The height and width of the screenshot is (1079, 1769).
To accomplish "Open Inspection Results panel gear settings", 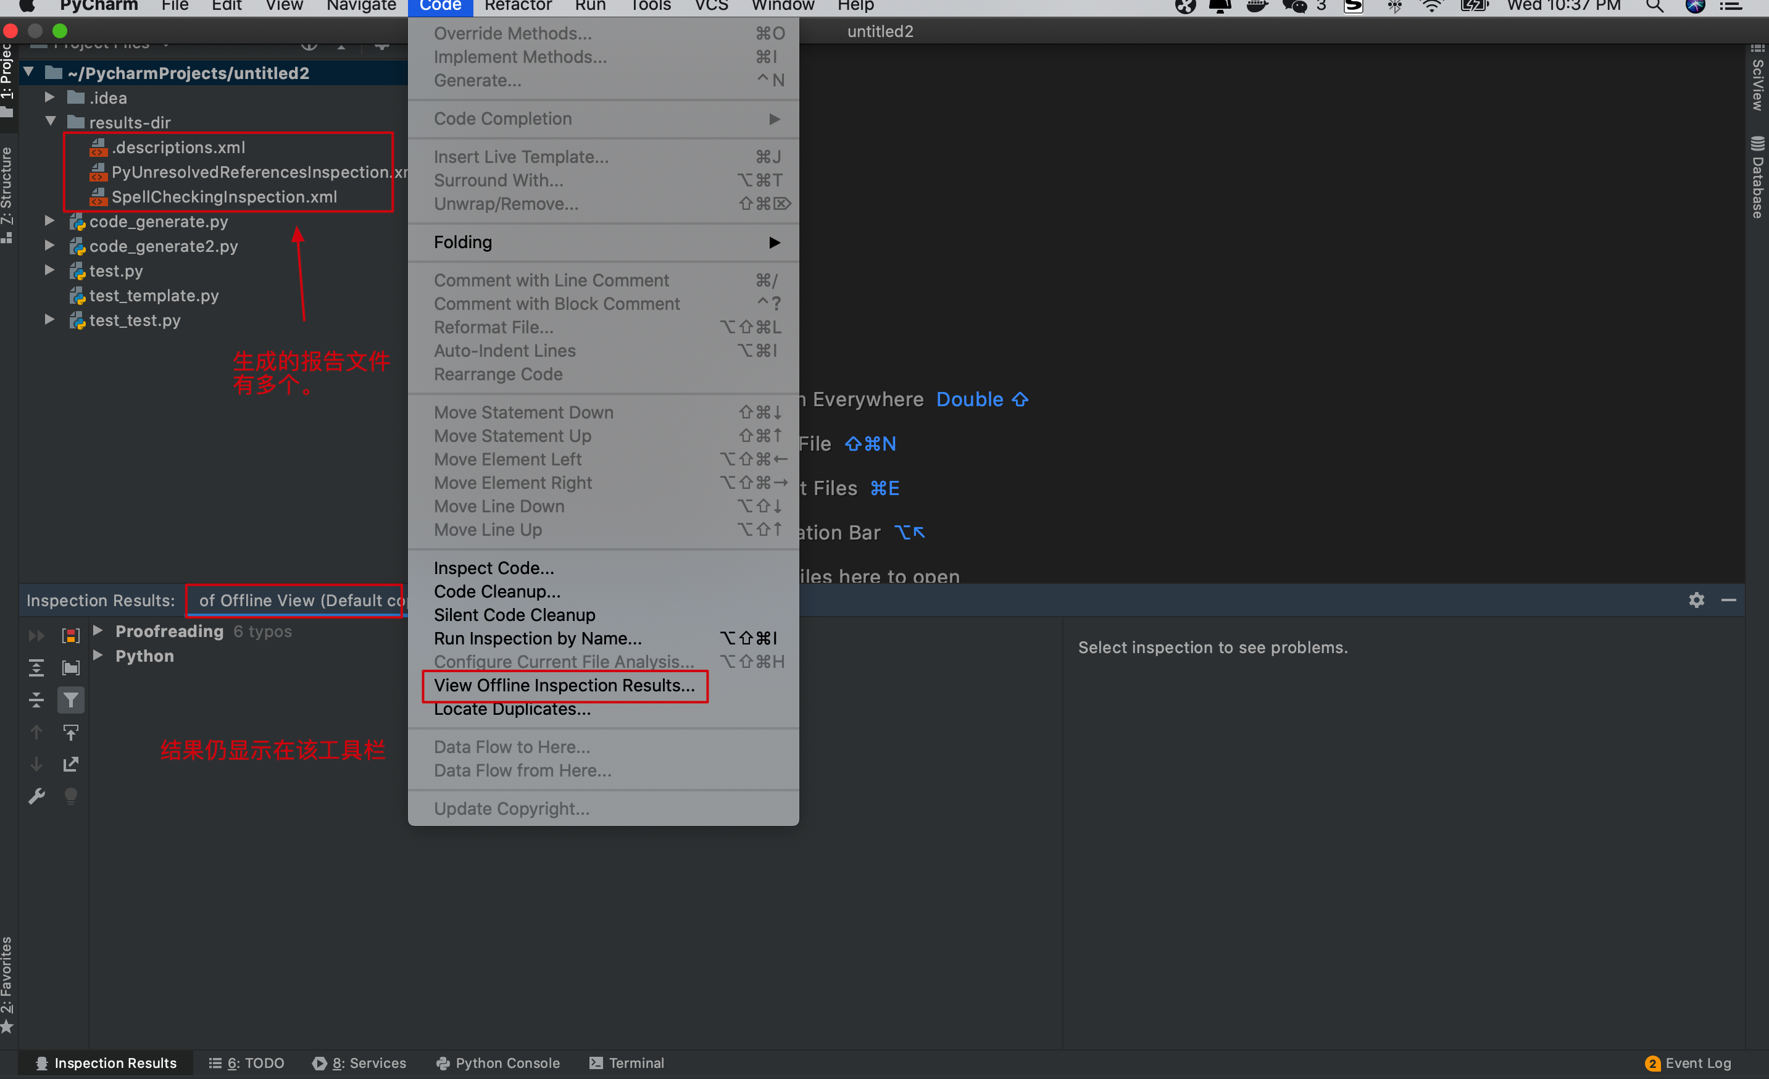I will pos(1697,600).
